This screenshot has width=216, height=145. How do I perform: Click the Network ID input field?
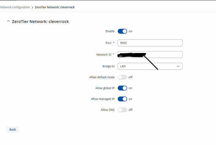(150, 55)
